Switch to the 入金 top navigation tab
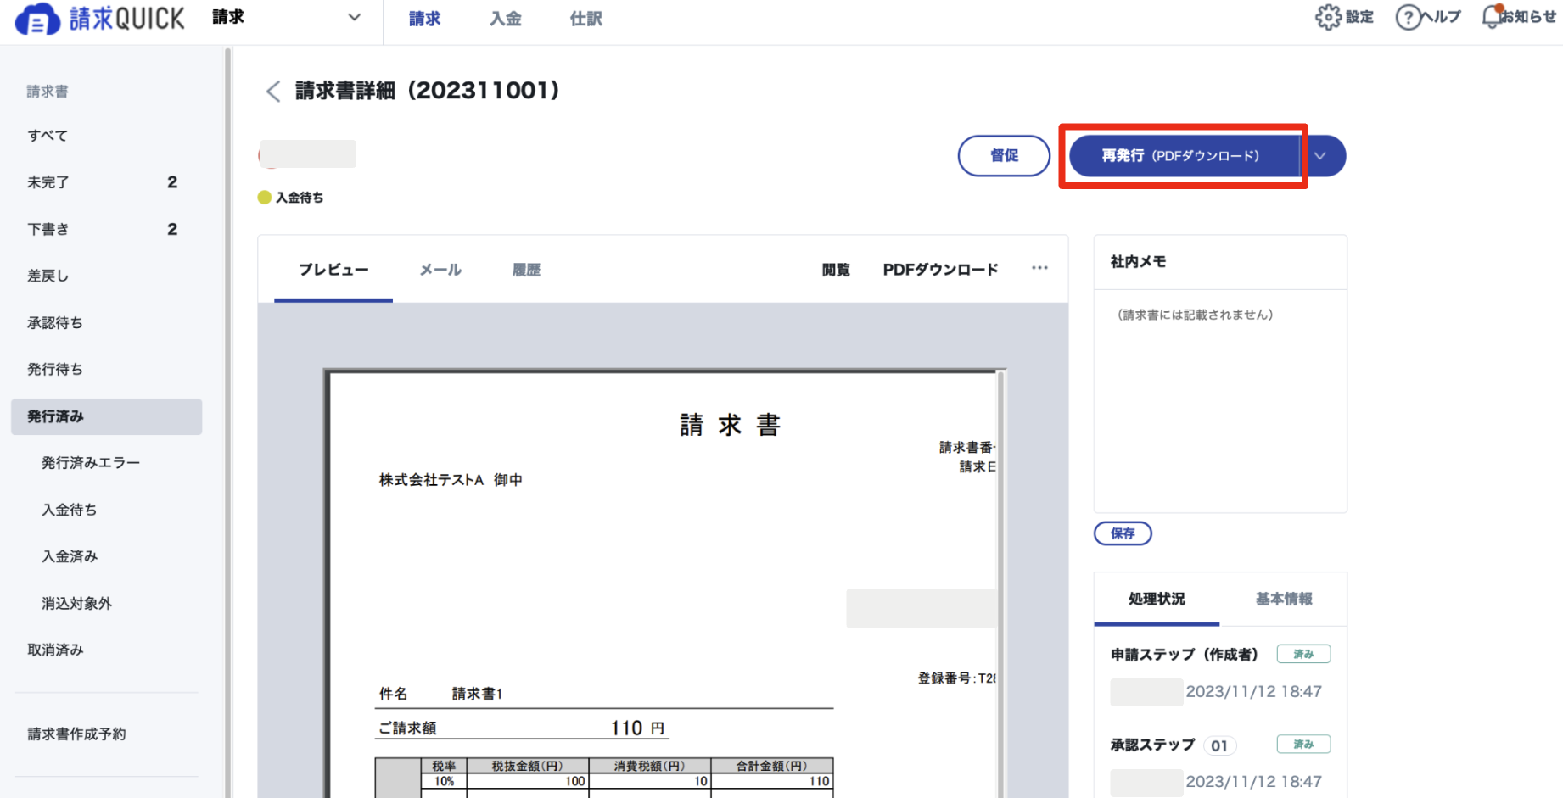Image resolution: width=1563 pixels, height=798 pixels. tap(505, 19)
